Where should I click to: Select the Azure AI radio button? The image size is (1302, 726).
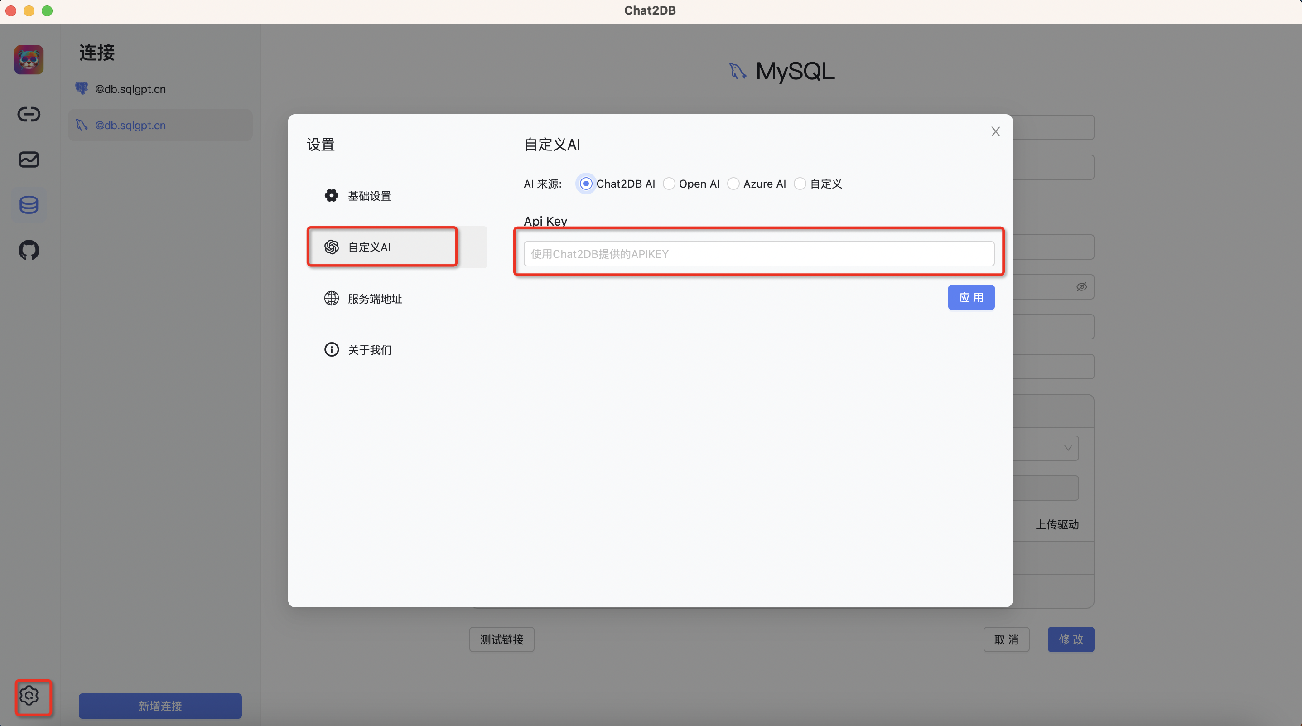pos(733,184)
